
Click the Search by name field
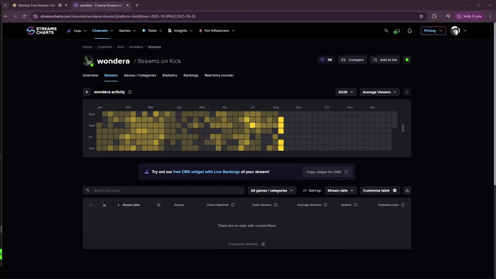click(164, 190)
